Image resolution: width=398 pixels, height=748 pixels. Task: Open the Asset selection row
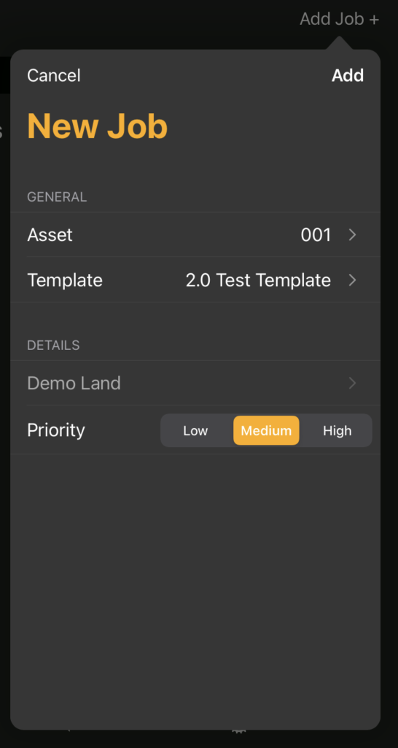[x=195, y=234]
